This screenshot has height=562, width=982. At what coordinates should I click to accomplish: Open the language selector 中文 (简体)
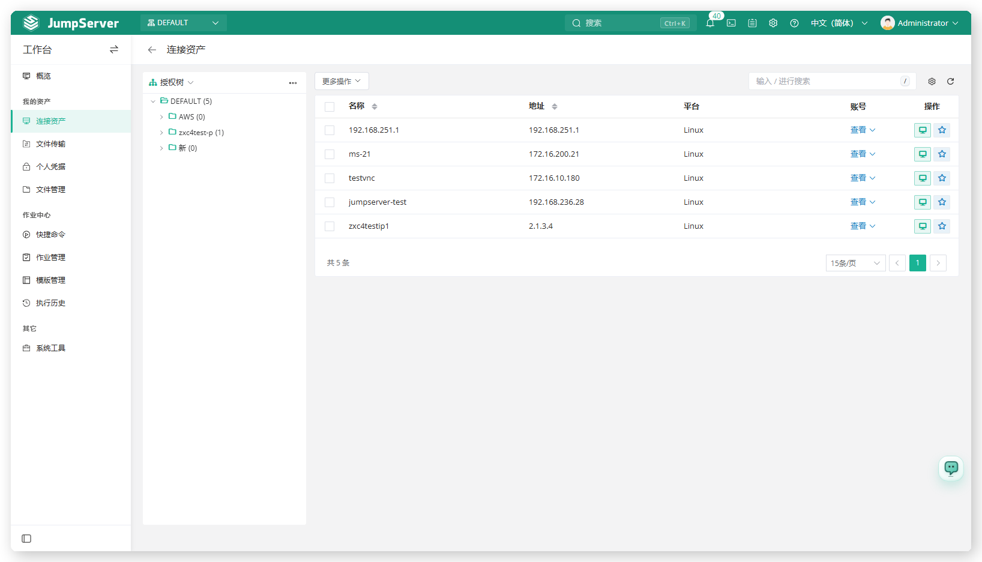click(x=839, y=23)
